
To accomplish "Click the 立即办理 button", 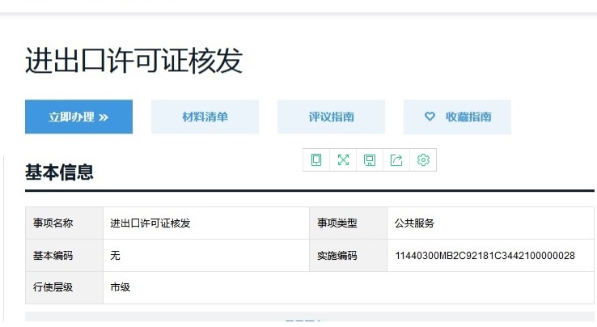I will (78, 117).
